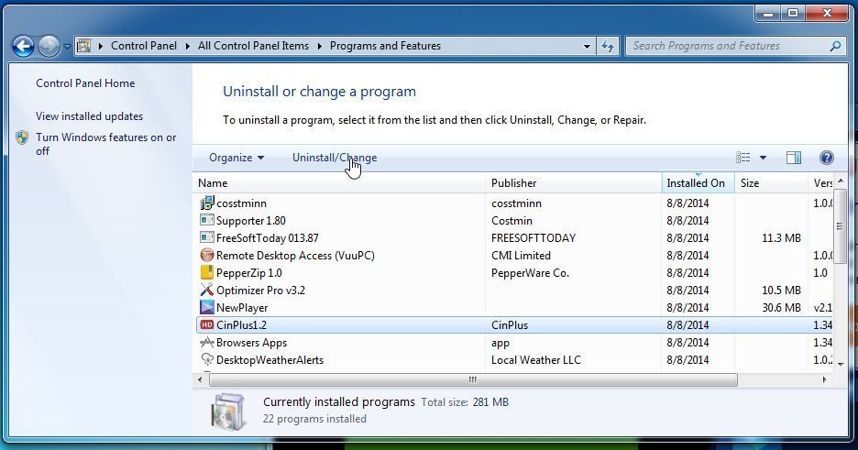The width and height of the screenshot is (858, 450).
Task: Click the horizontal scrollbar thumb
Action: (x=473, y=379)
